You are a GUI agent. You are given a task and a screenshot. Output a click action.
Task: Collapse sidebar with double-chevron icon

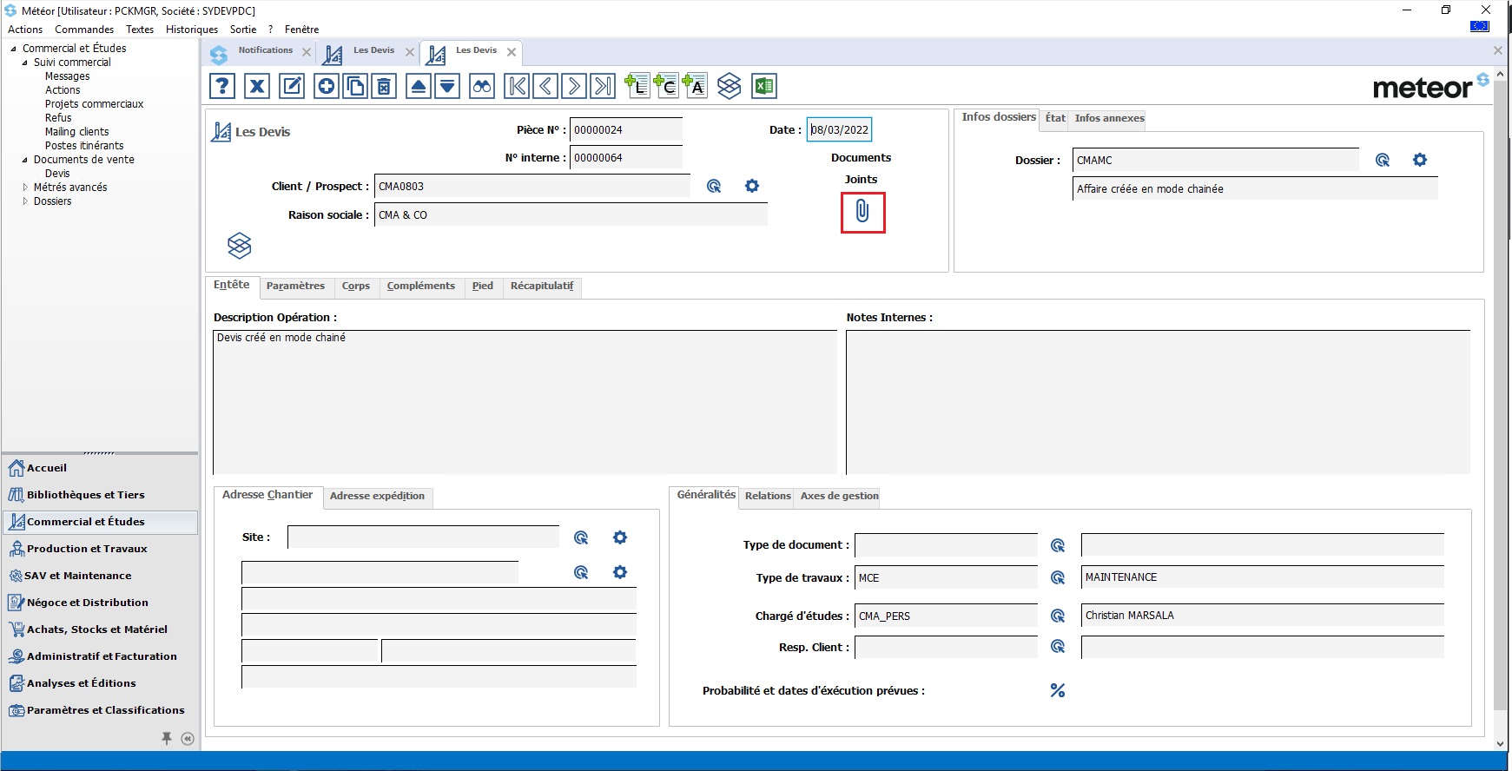[188, 739]
